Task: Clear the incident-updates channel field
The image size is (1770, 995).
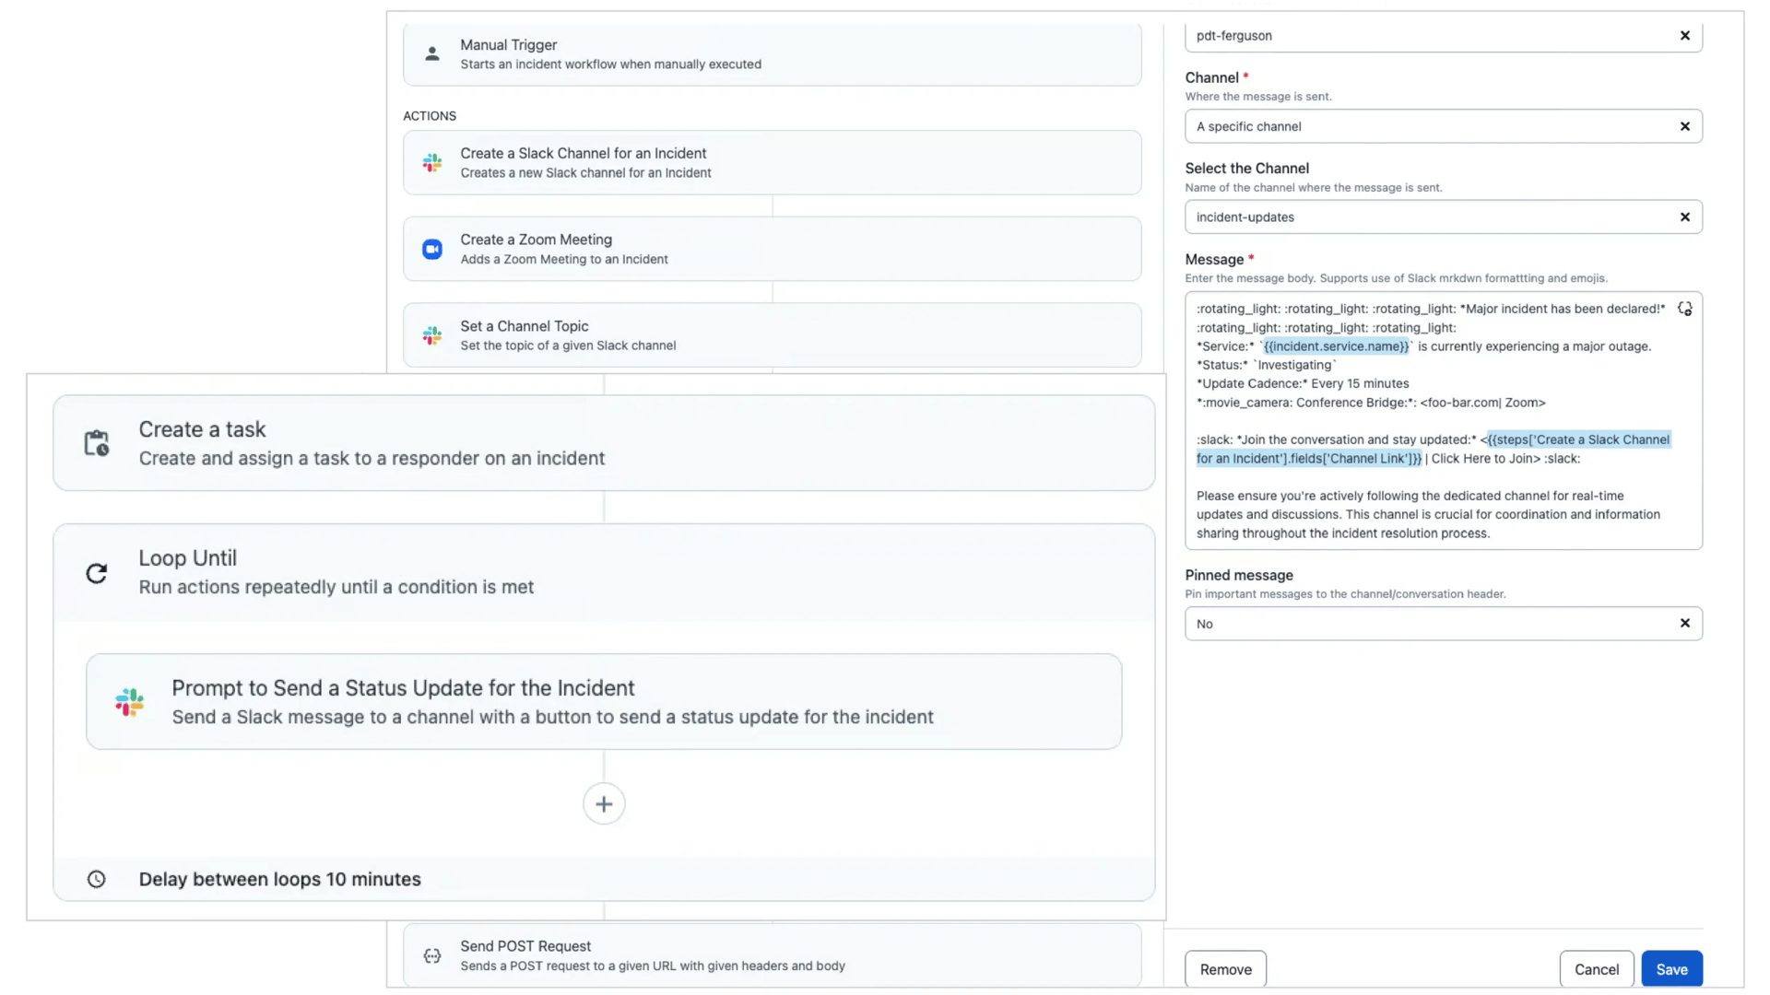Action: coord(1685,217)
